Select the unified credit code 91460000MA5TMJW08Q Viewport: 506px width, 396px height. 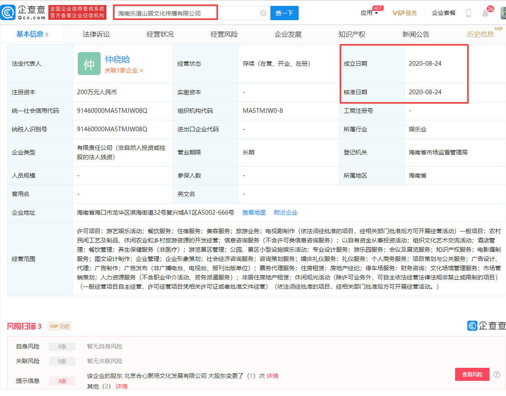(112, 111)
